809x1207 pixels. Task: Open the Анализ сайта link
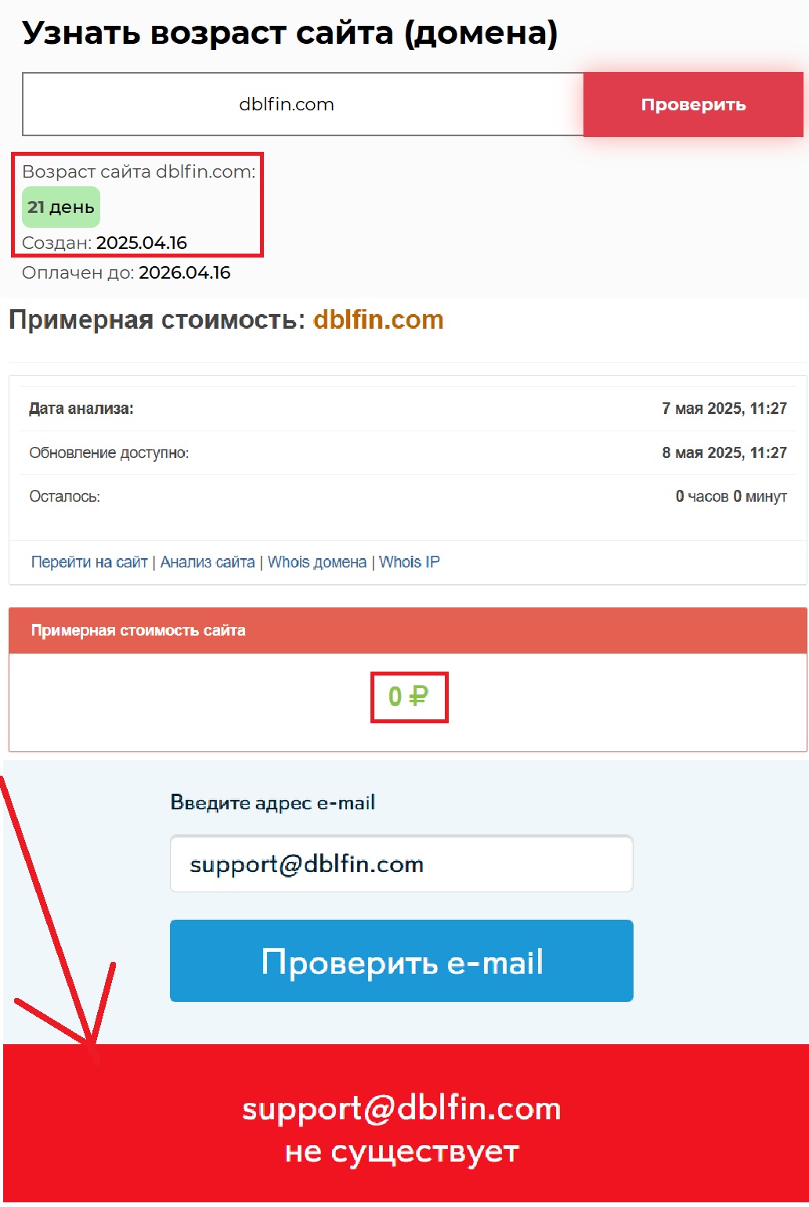click(208, 562)
